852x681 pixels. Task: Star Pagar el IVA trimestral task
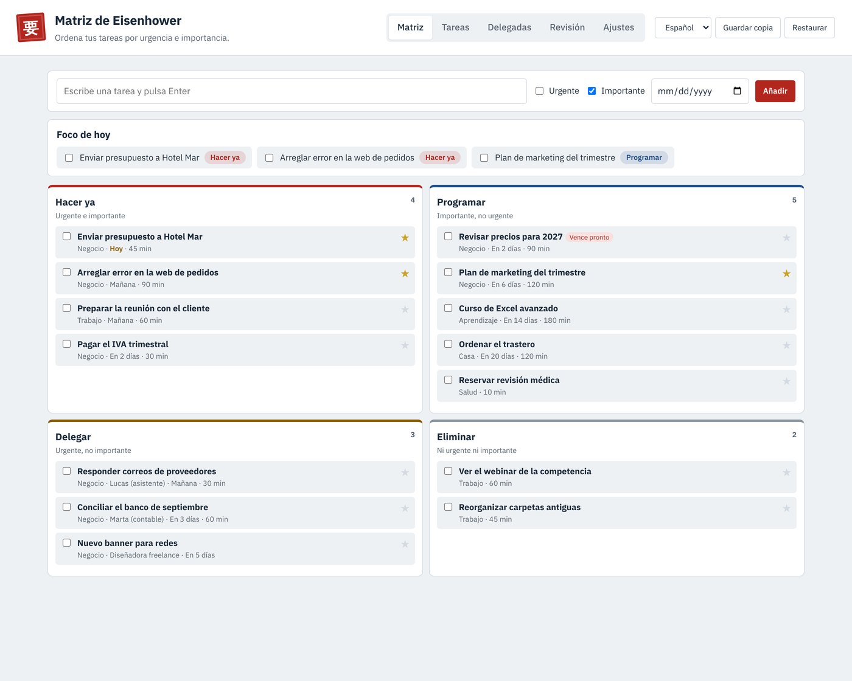click(x=405, y=345)
